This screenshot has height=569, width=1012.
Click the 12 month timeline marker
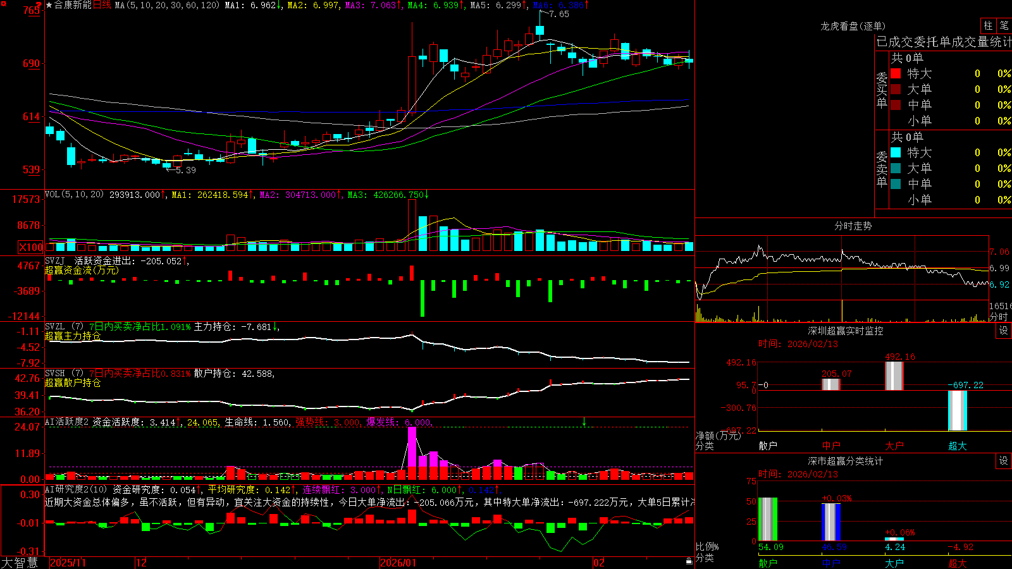[x=142, y=563]
